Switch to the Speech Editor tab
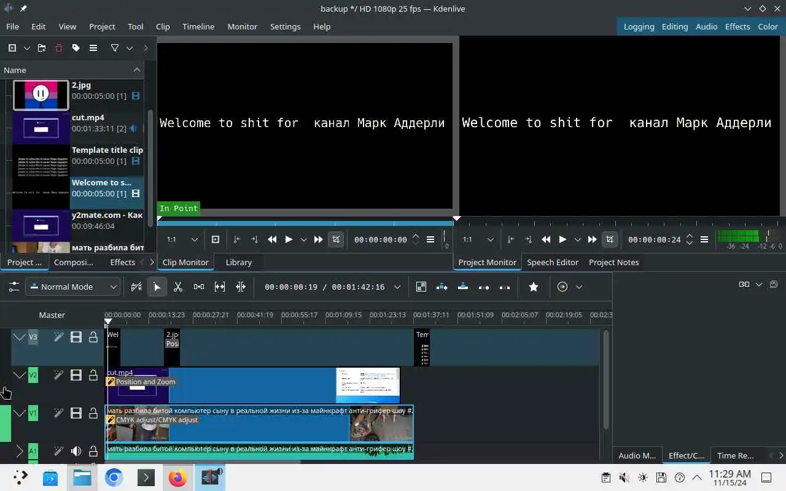786x491 pixels. click(553, 262)
